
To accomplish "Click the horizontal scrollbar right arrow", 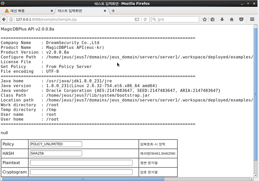I will pos(252,179).
